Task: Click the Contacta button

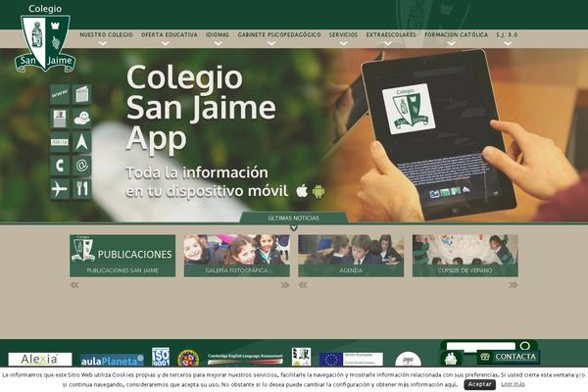Action: [x=509, y=357]
